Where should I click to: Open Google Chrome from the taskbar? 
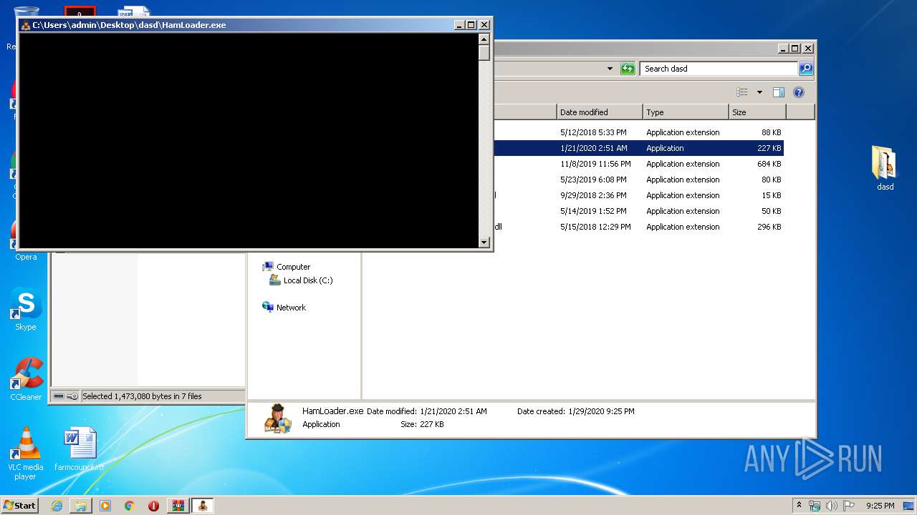(x=130, y=506)
